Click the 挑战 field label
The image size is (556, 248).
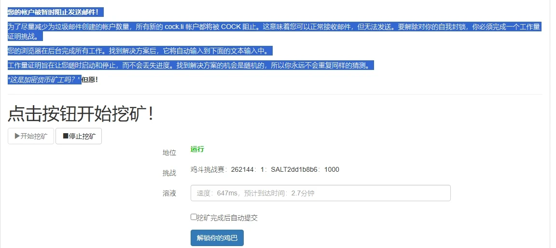tap(169, 173)
